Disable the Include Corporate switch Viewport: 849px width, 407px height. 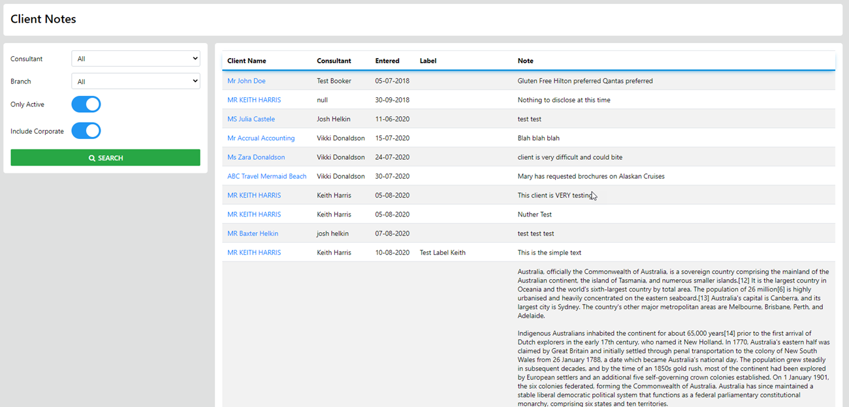(x=86, y=131)
